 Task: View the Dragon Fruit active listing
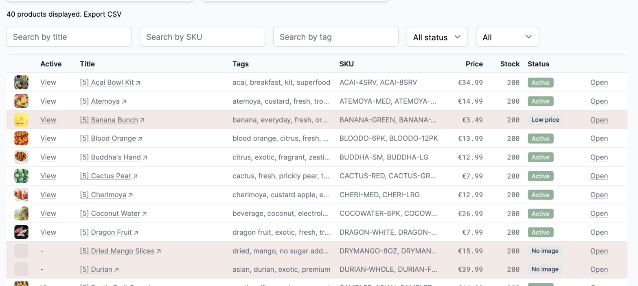click(x=48, y=232)
